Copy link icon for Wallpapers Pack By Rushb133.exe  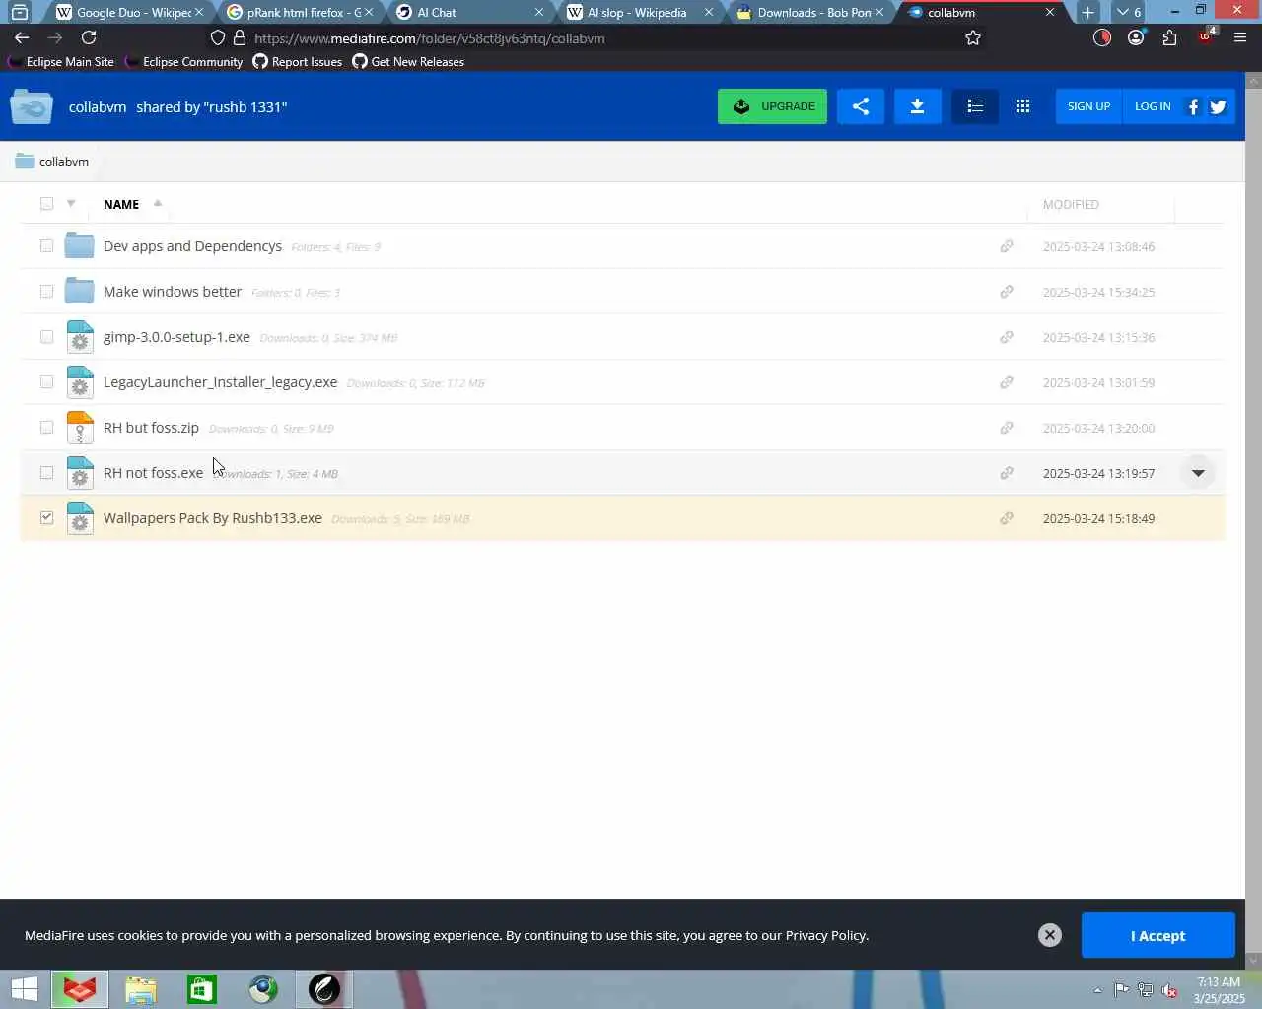[1007, 518]
